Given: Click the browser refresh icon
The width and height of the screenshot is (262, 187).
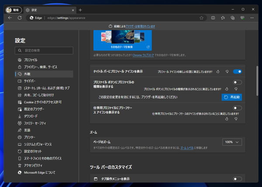Looking at the screenshot, I should pyautogui.click(x=20, y=18).
